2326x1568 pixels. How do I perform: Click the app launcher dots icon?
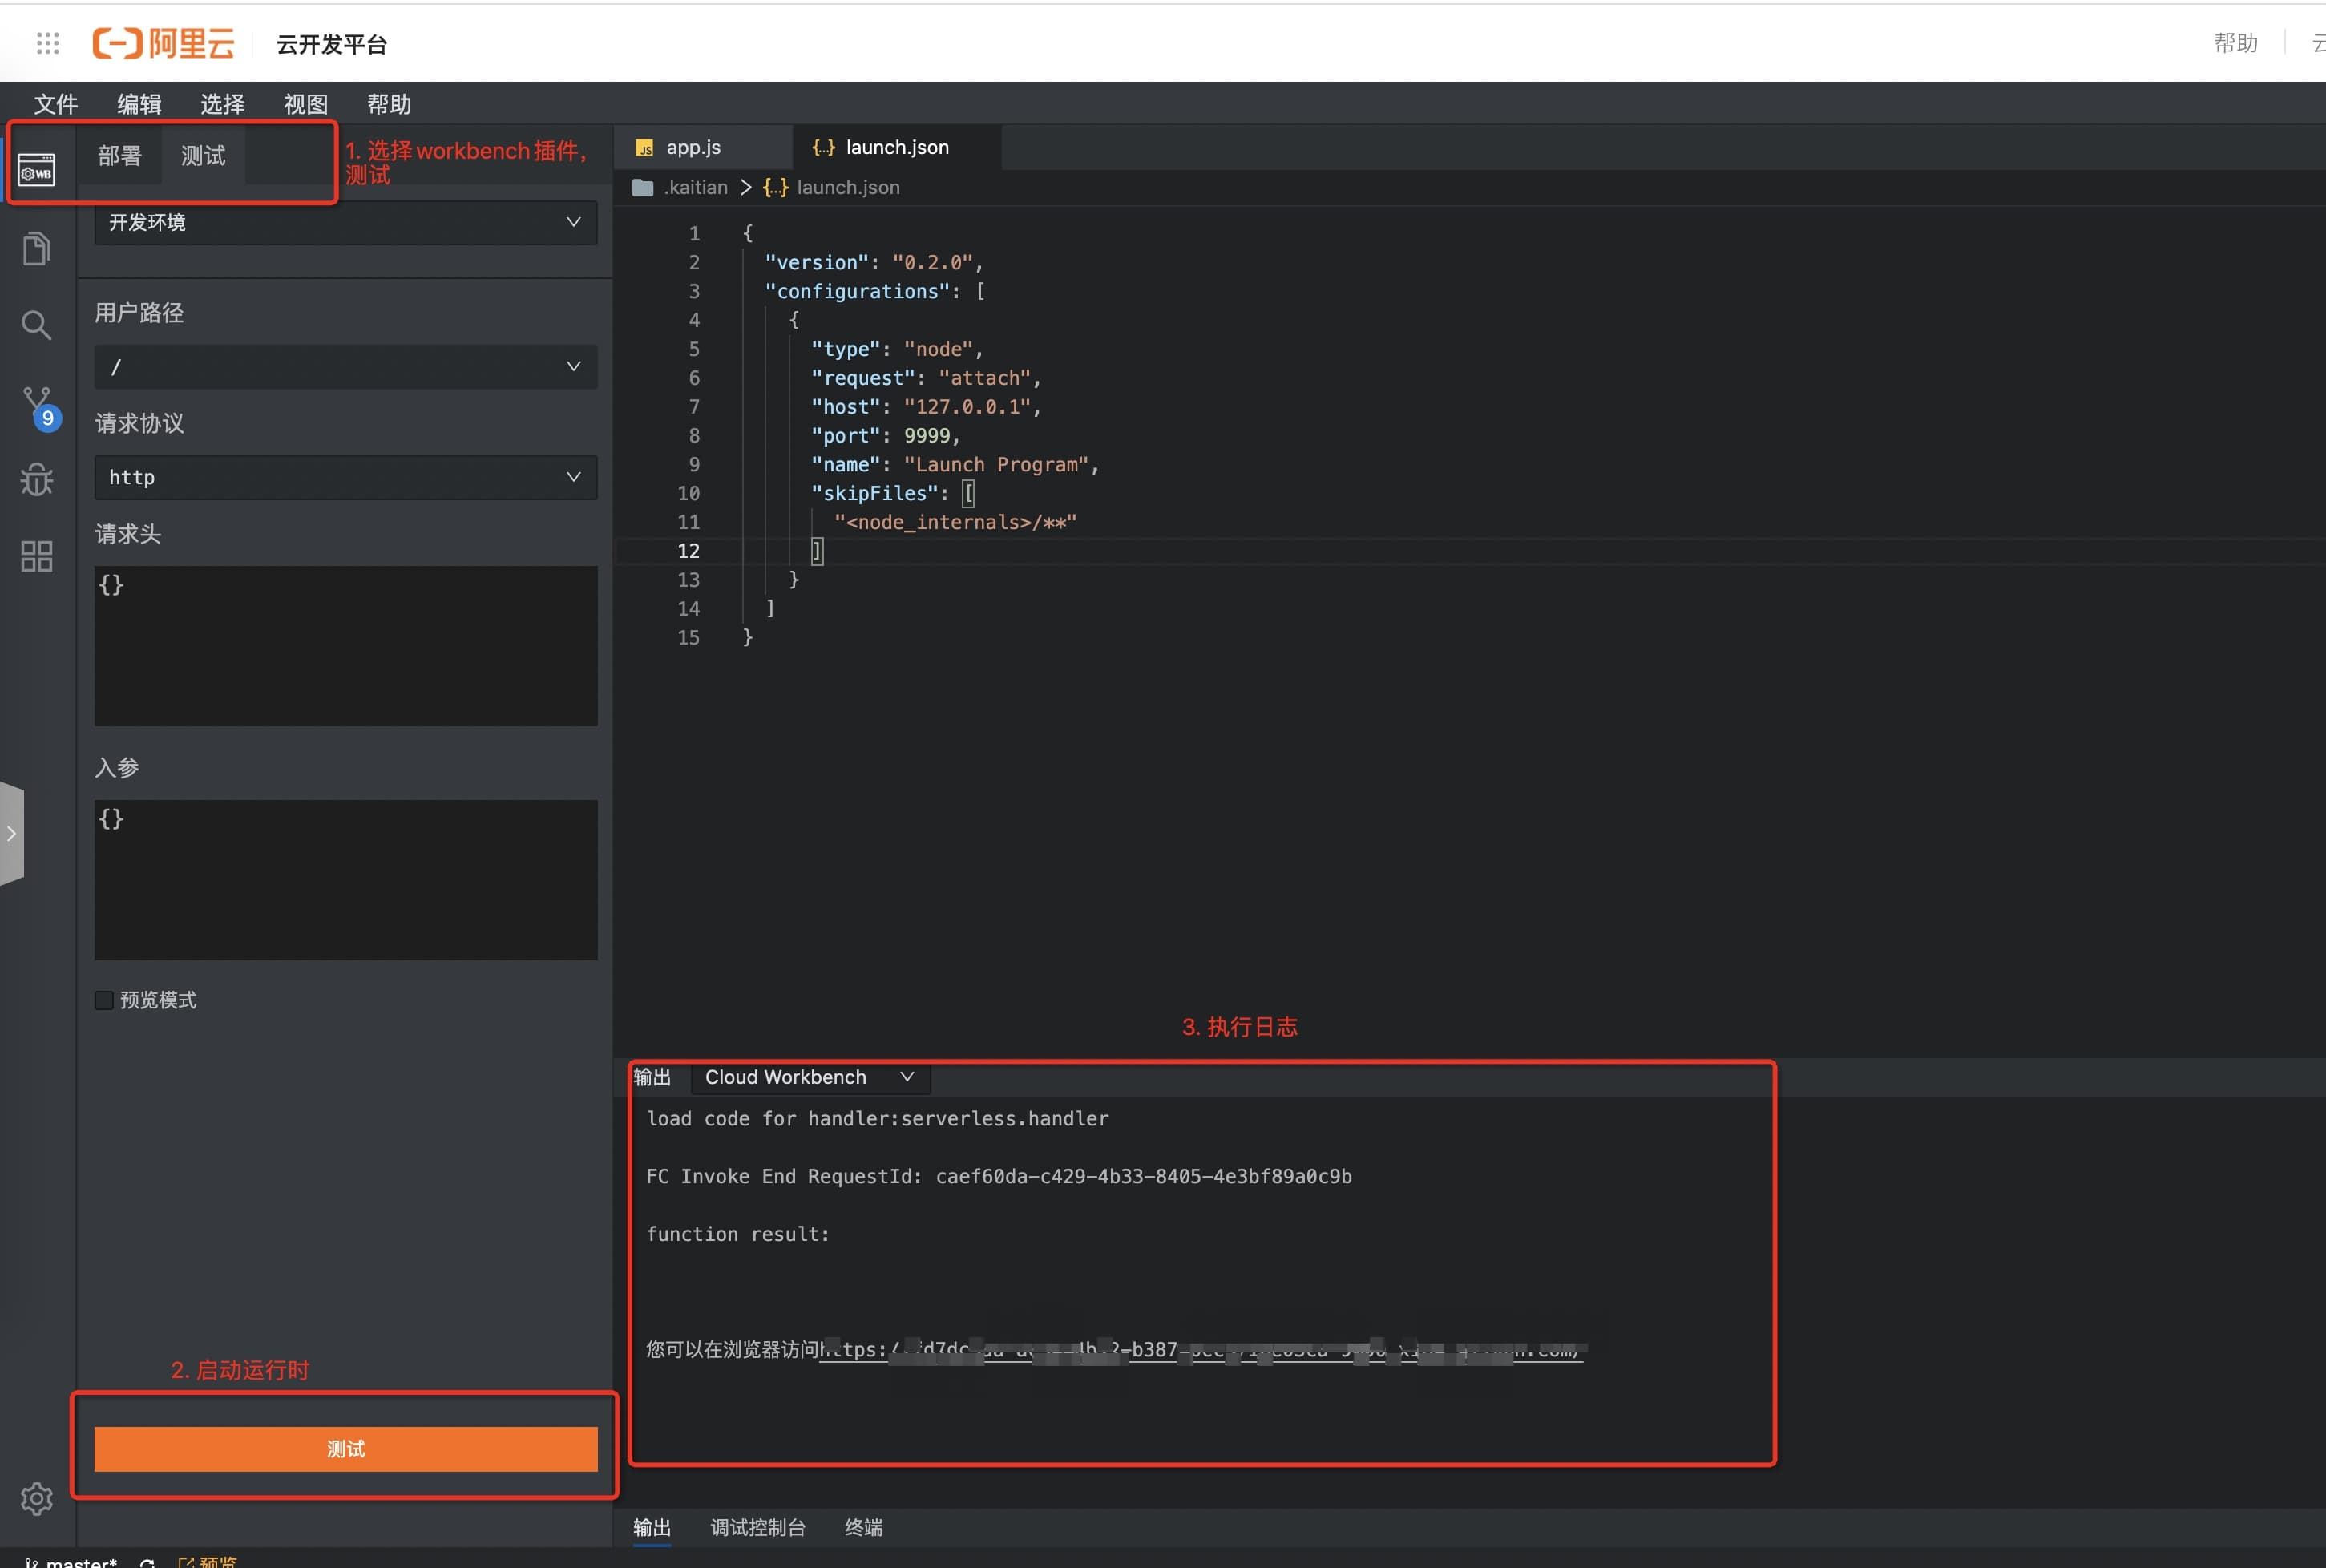click(48, 43)
